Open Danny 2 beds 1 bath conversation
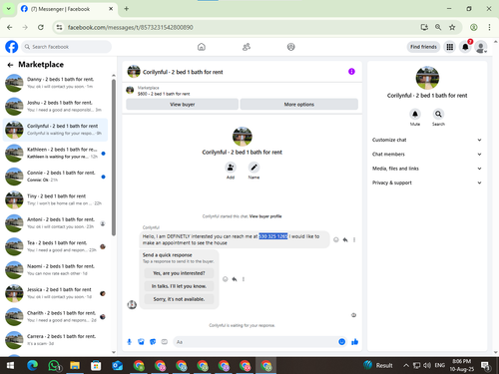This screenshot has width=499, height=374. 55,83
